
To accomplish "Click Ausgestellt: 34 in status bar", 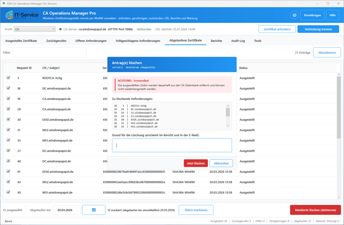I will [x=219, y=221].
